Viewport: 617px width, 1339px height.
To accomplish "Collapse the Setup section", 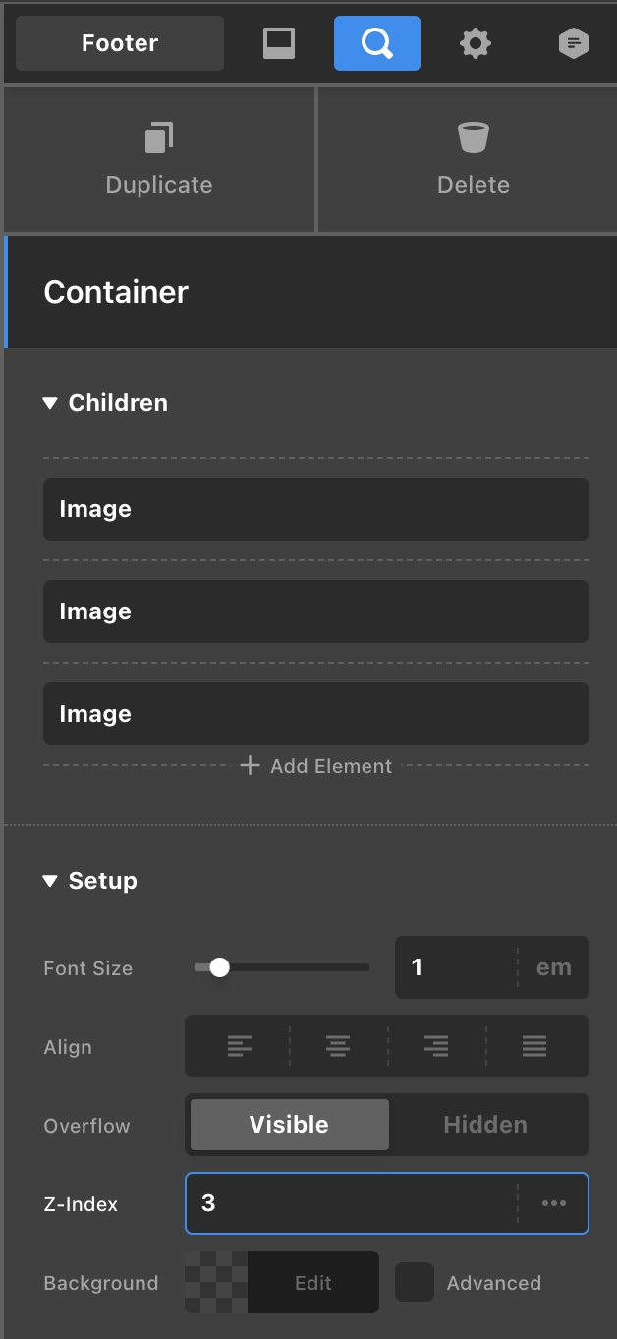I will tap(51, 881).
